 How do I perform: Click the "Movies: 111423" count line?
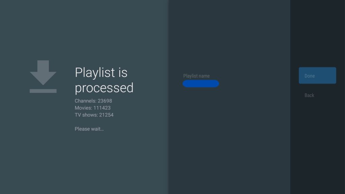point(93,108)
